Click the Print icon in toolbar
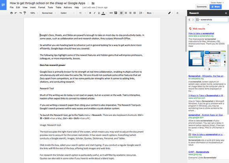The height and width of the screenshot is (163, 229). point(11,13)
